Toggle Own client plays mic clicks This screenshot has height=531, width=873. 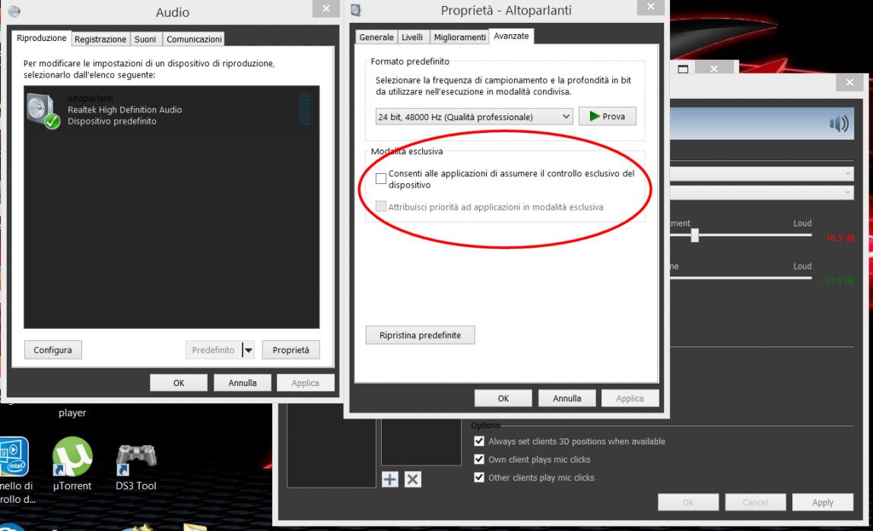tap(478, 460)
